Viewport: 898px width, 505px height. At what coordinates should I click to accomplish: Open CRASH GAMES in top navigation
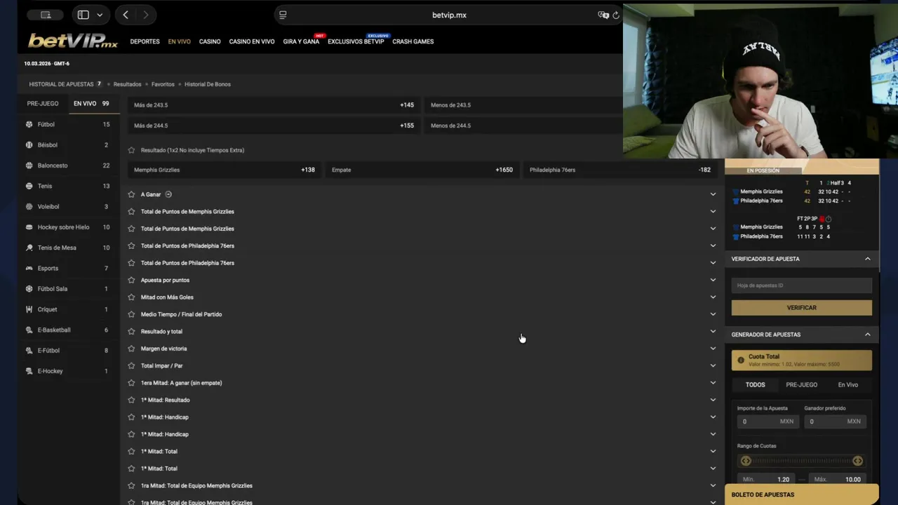[413, 41]
